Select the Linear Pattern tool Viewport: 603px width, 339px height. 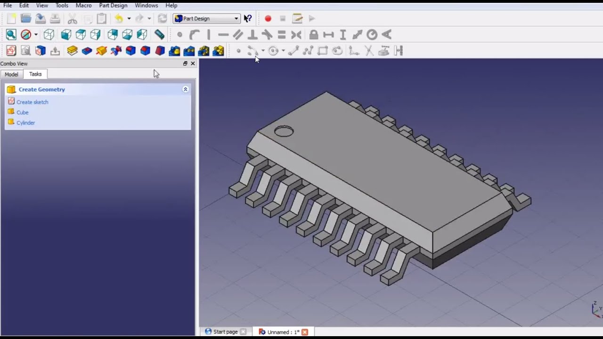click(189, 50)
